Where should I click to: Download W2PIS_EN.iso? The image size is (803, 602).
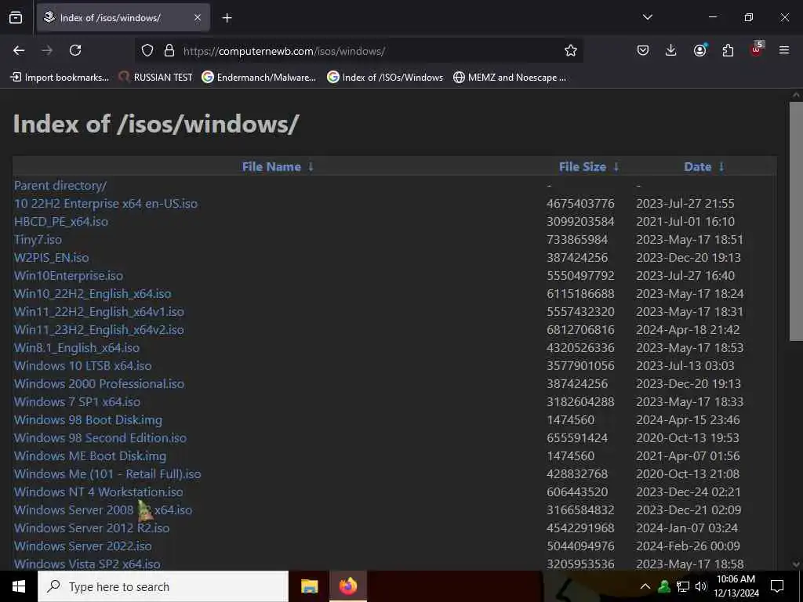(51, 257)
